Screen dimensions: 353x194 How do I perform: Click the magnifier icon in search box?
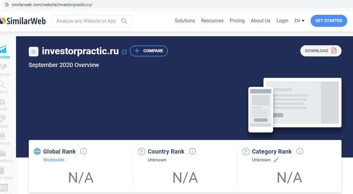pos(124,21)
